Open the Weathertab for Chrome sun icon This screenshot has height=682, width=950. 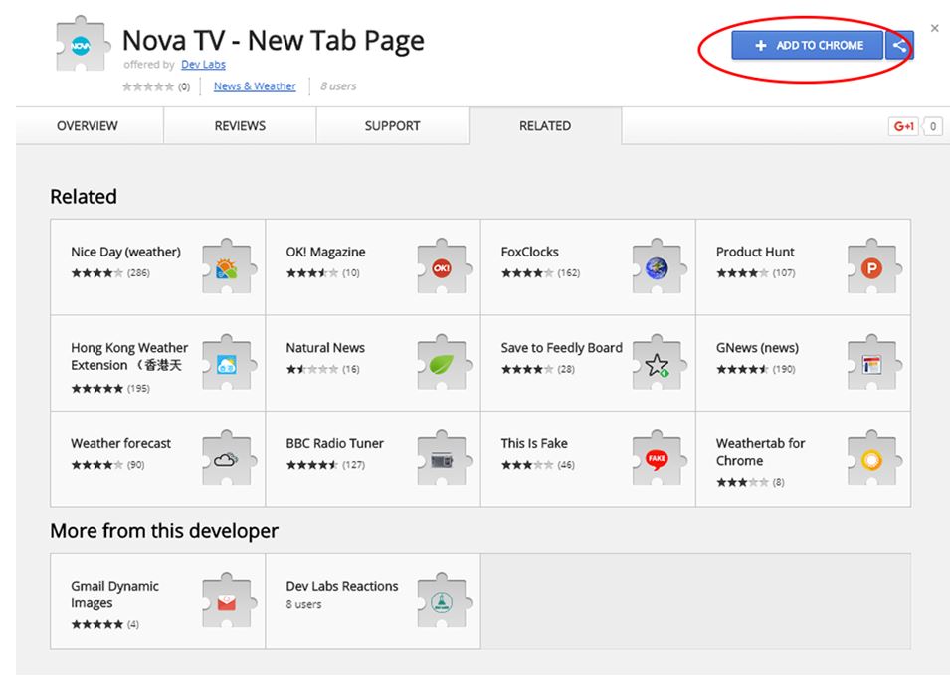pos(874,458)
